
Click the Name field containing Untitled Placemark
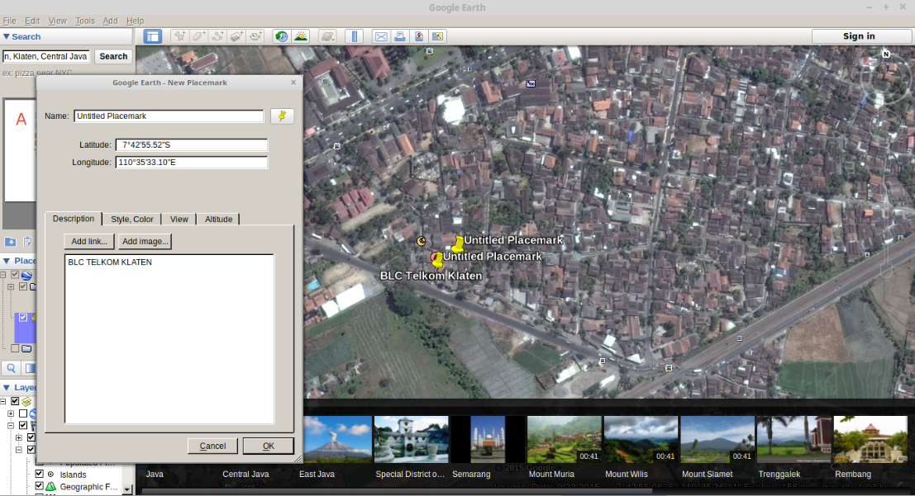point(169,116)
